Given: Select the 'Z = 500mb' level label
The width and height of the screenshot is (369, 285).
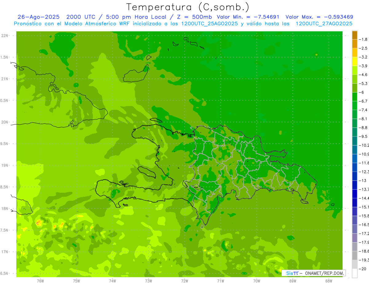Looking at the screenshot, I should tap(193, 17).
